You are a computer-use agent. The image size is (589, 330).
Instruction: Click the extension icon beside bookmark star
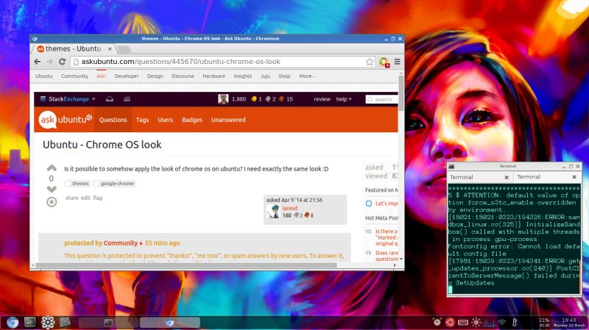point(384,62)
